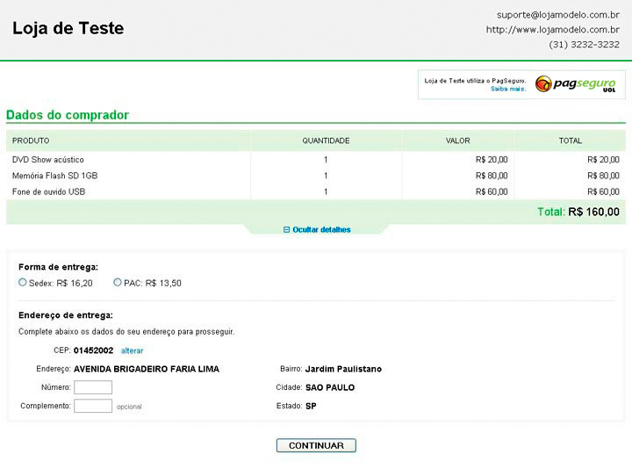Select the VALOR column header
632x469 pixels.
pos(457,141)
